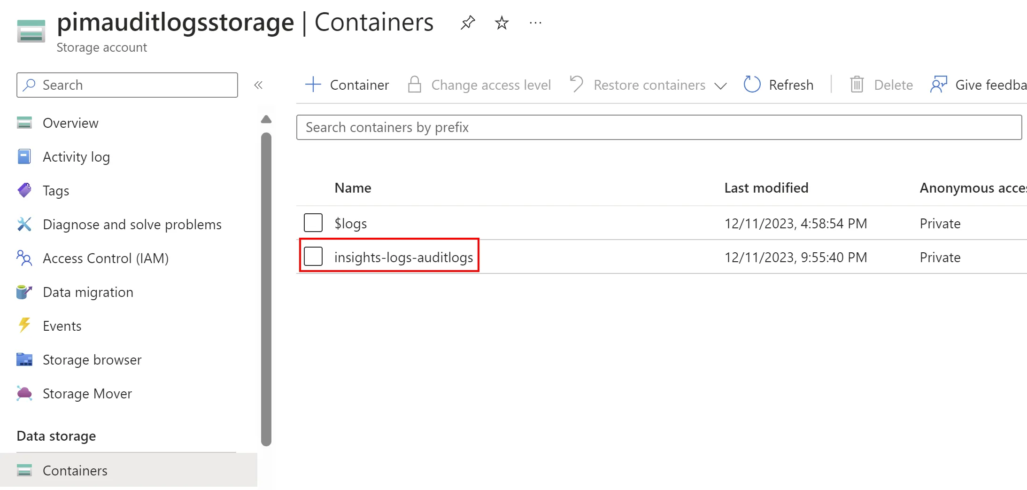Check the $logs container checkbox

click(x=313, y=223)
